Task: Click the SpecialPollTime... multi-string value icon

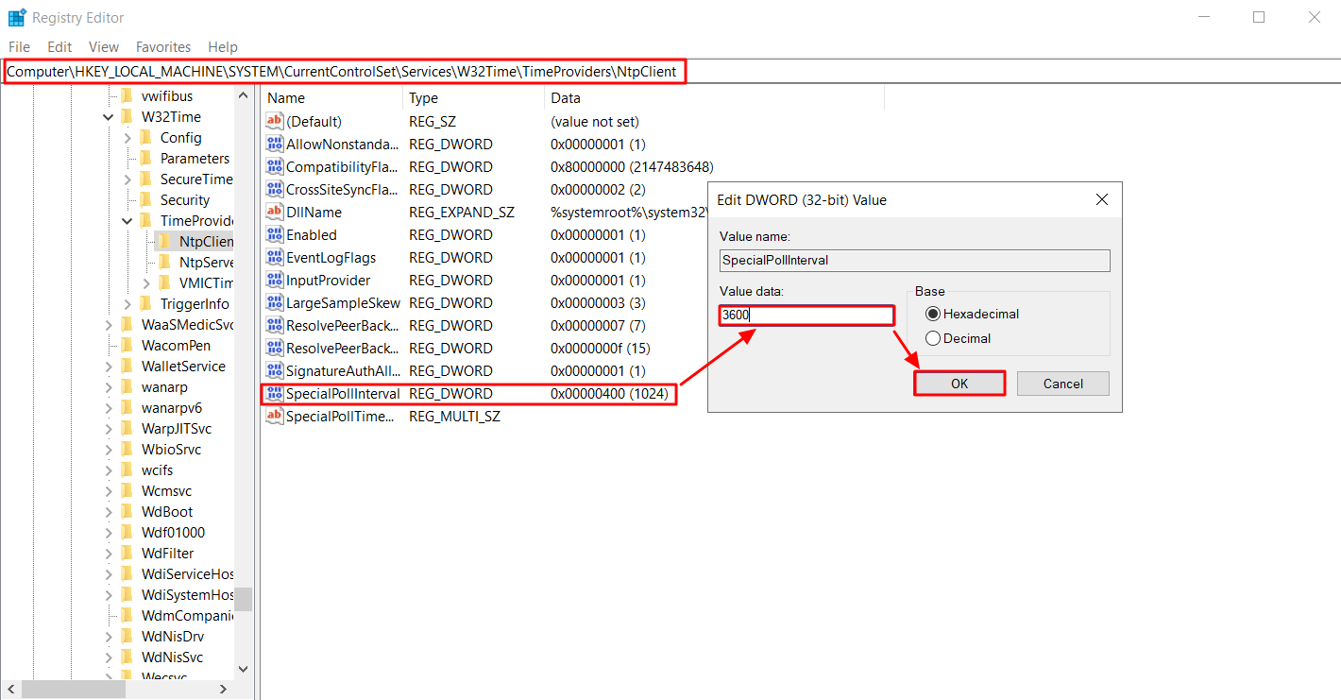Action: (275, 416)
